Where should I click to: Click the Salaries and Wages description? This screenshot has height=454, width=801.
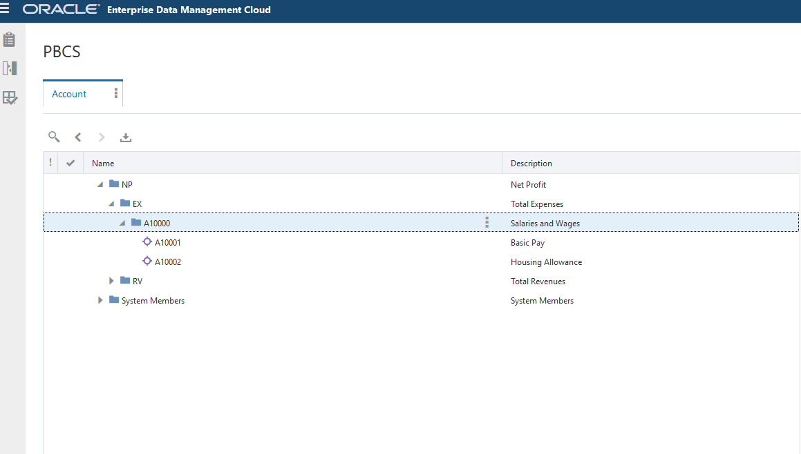pyautogui.click(x=545, y=224)
